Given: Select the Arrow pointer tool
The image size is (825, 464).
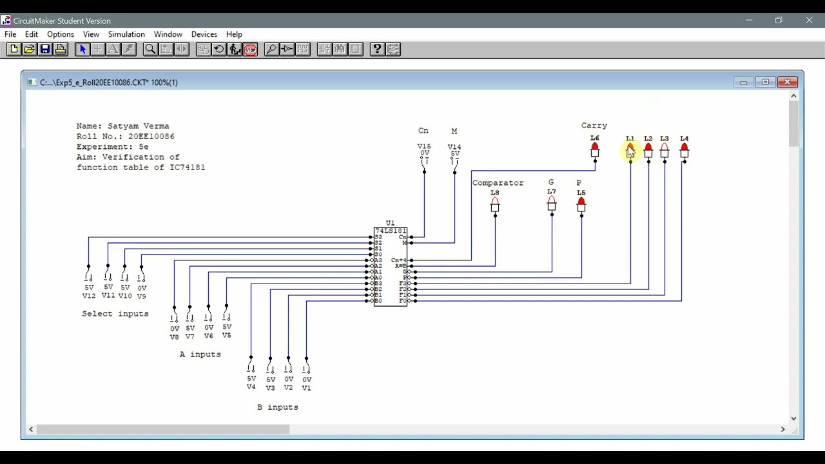Looking at the screenshot, I should [82, 49].
